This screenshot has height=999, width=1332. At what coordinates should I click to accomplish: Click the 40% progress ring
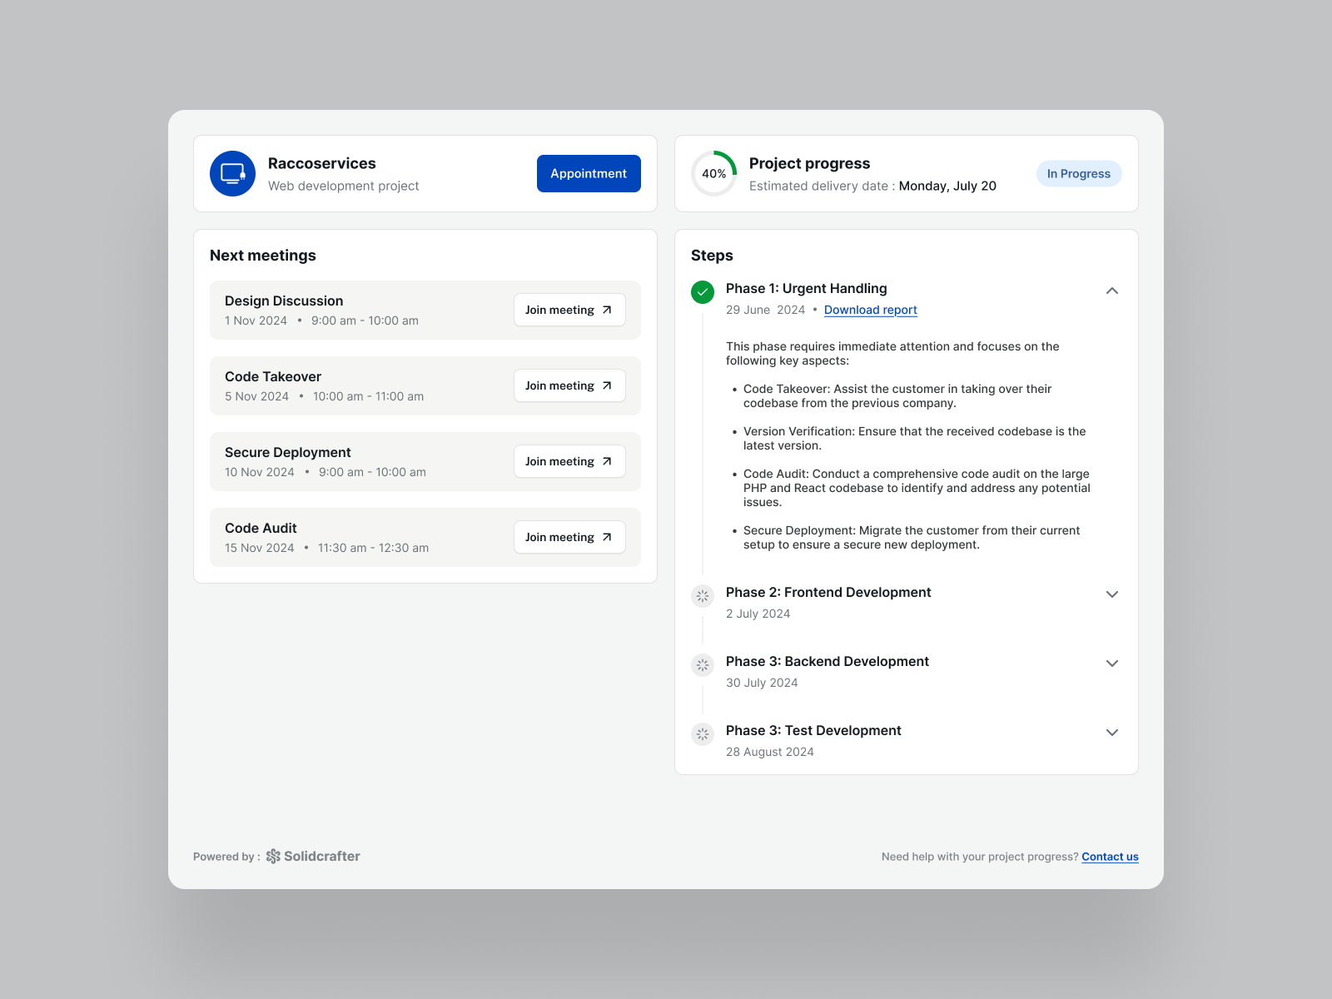click(713, 173)
